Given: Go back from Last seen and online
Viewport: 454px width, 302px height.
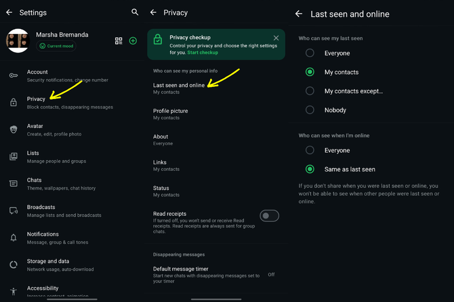Looking at the screenshot, I should pos(299,13).
